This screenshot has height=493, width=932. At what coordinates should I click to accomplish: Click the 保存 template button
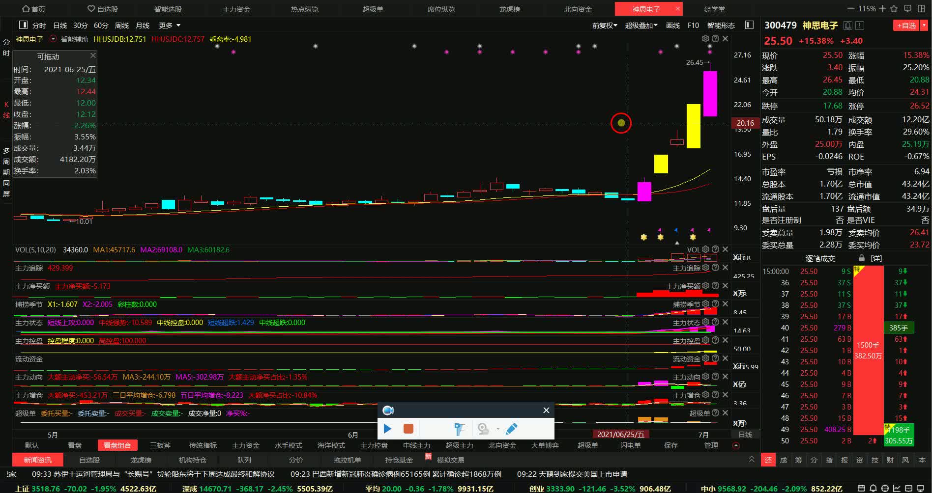pyautogui.click(x=670, y=445)
